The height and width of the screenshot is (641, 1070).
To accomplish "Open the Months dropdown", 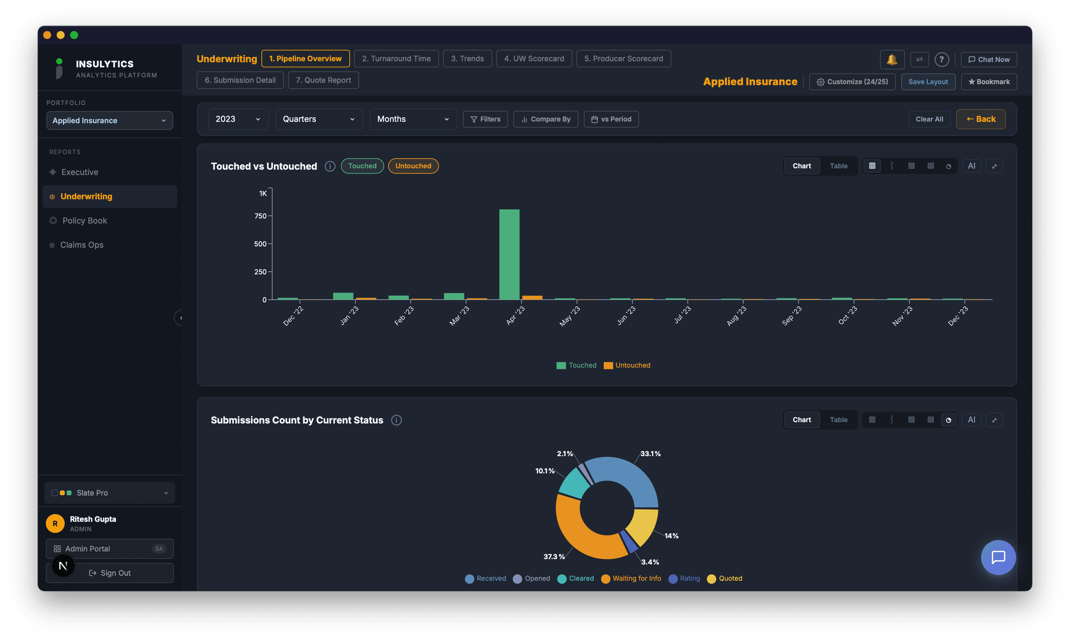I will (x=413, y=119).
